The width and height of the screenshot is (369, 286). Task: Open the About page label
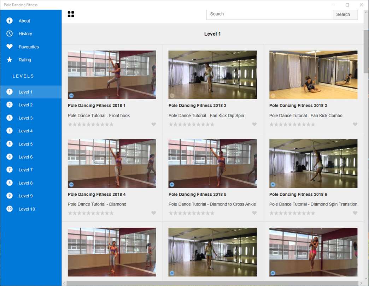point(24,21)
